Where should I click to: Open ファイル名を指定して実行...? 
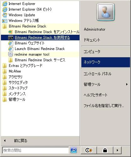[104, 106]
